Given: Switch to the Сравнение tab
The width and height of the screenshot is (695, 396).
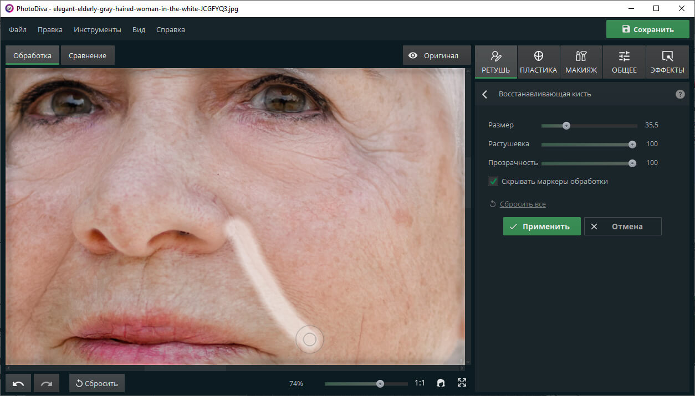Looking at the screenshot, I should coord(88,55).
